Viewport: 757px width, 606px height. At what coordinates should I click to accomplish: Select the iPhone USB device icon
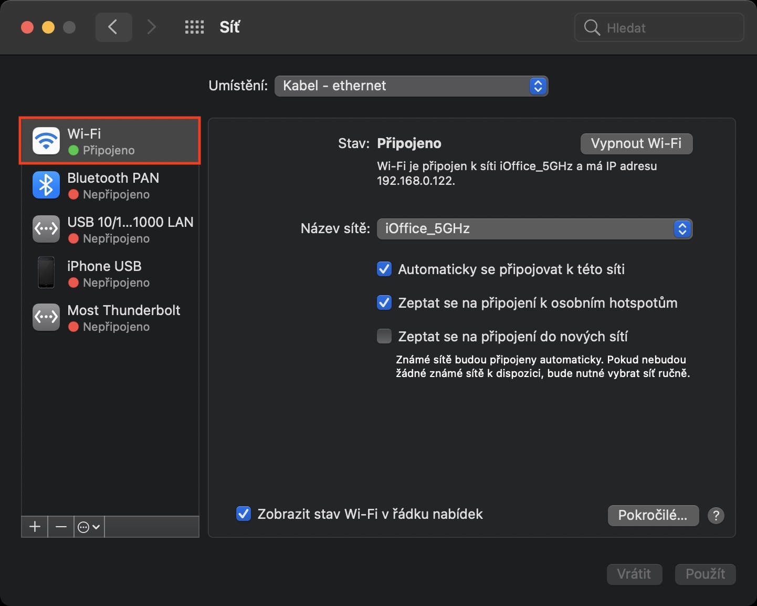coord(46,273)
